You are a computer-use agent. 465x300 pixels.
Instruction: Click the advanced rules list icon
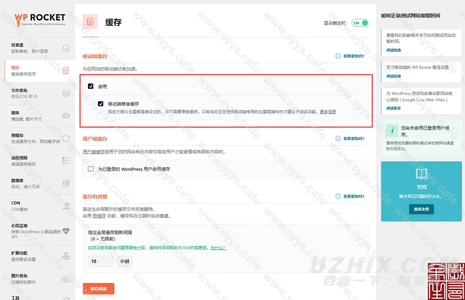click(x=66, y=161)
